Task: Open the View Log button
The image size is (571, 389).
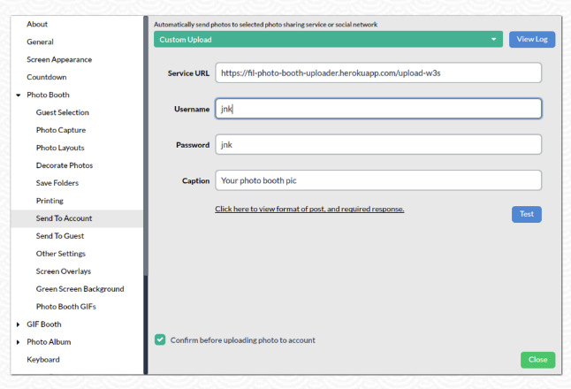Action: pos(532,39)
